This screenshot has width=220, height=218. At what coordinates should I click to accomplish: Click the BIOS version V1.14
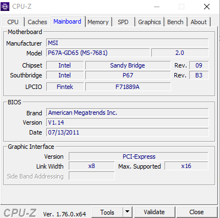pyautogui.click(x=128, y=122)
